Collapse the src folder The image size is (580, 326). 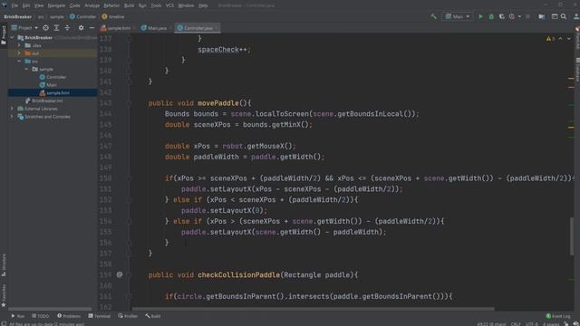[x=19, y=61]
